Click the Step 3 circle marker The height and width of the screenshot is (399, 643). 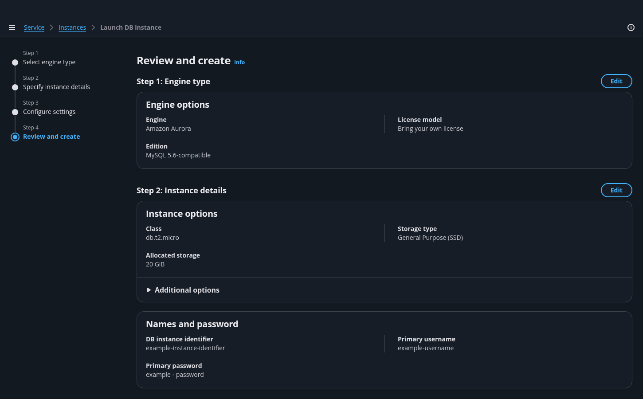pyautogui.click(x=15, y=112)
